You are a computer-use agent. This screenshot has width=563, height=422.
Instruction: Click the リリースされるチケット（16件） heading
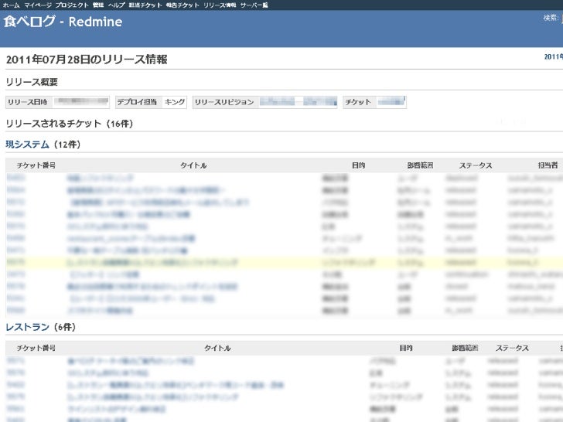click(x=70, y=124)
